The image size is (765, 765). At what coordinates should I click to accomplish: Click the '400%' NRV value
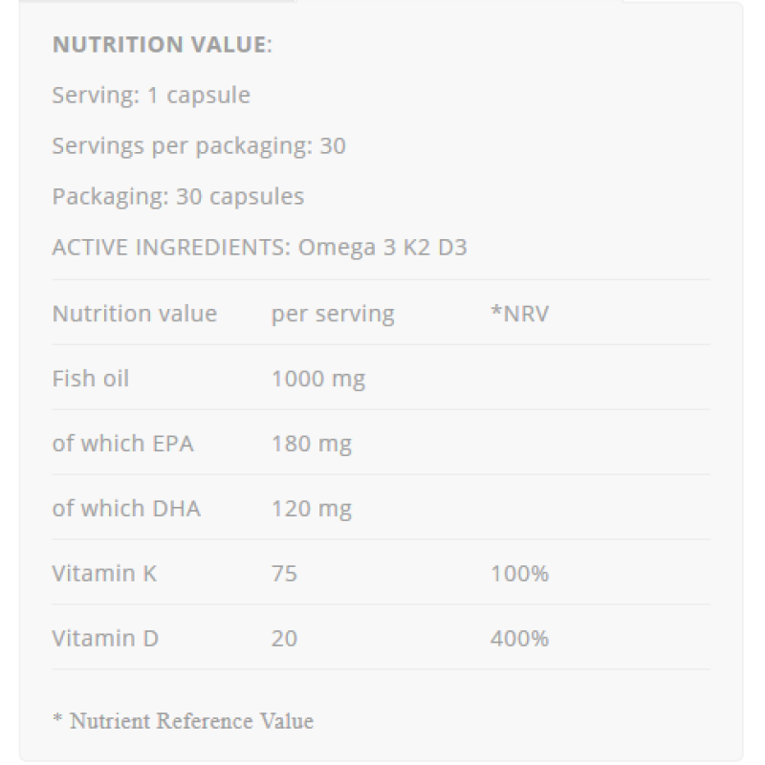coord(519,639)
